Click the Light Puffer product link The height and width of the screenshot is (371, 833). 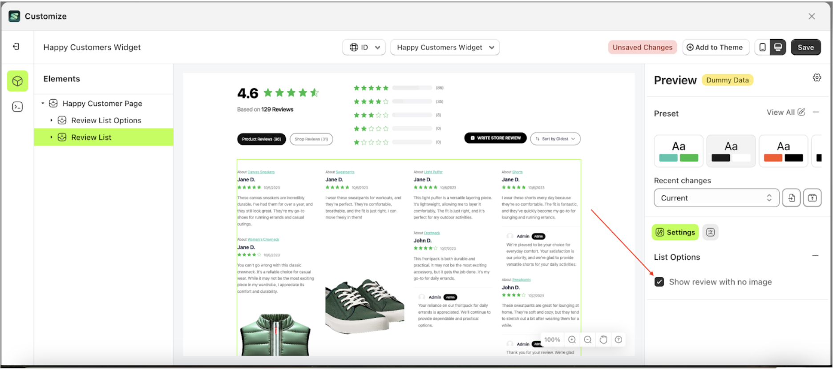(x=433, y=172)
